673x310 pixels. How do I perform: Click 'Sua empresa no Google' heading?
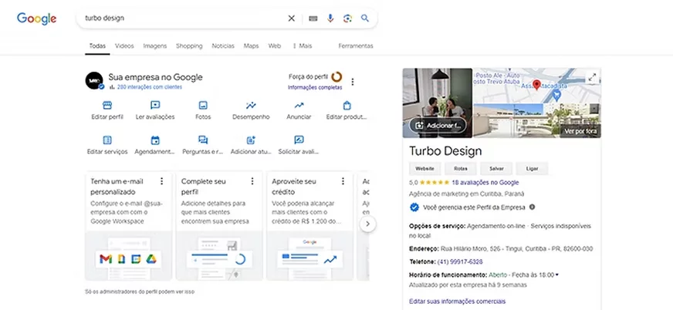pos(155,77)
